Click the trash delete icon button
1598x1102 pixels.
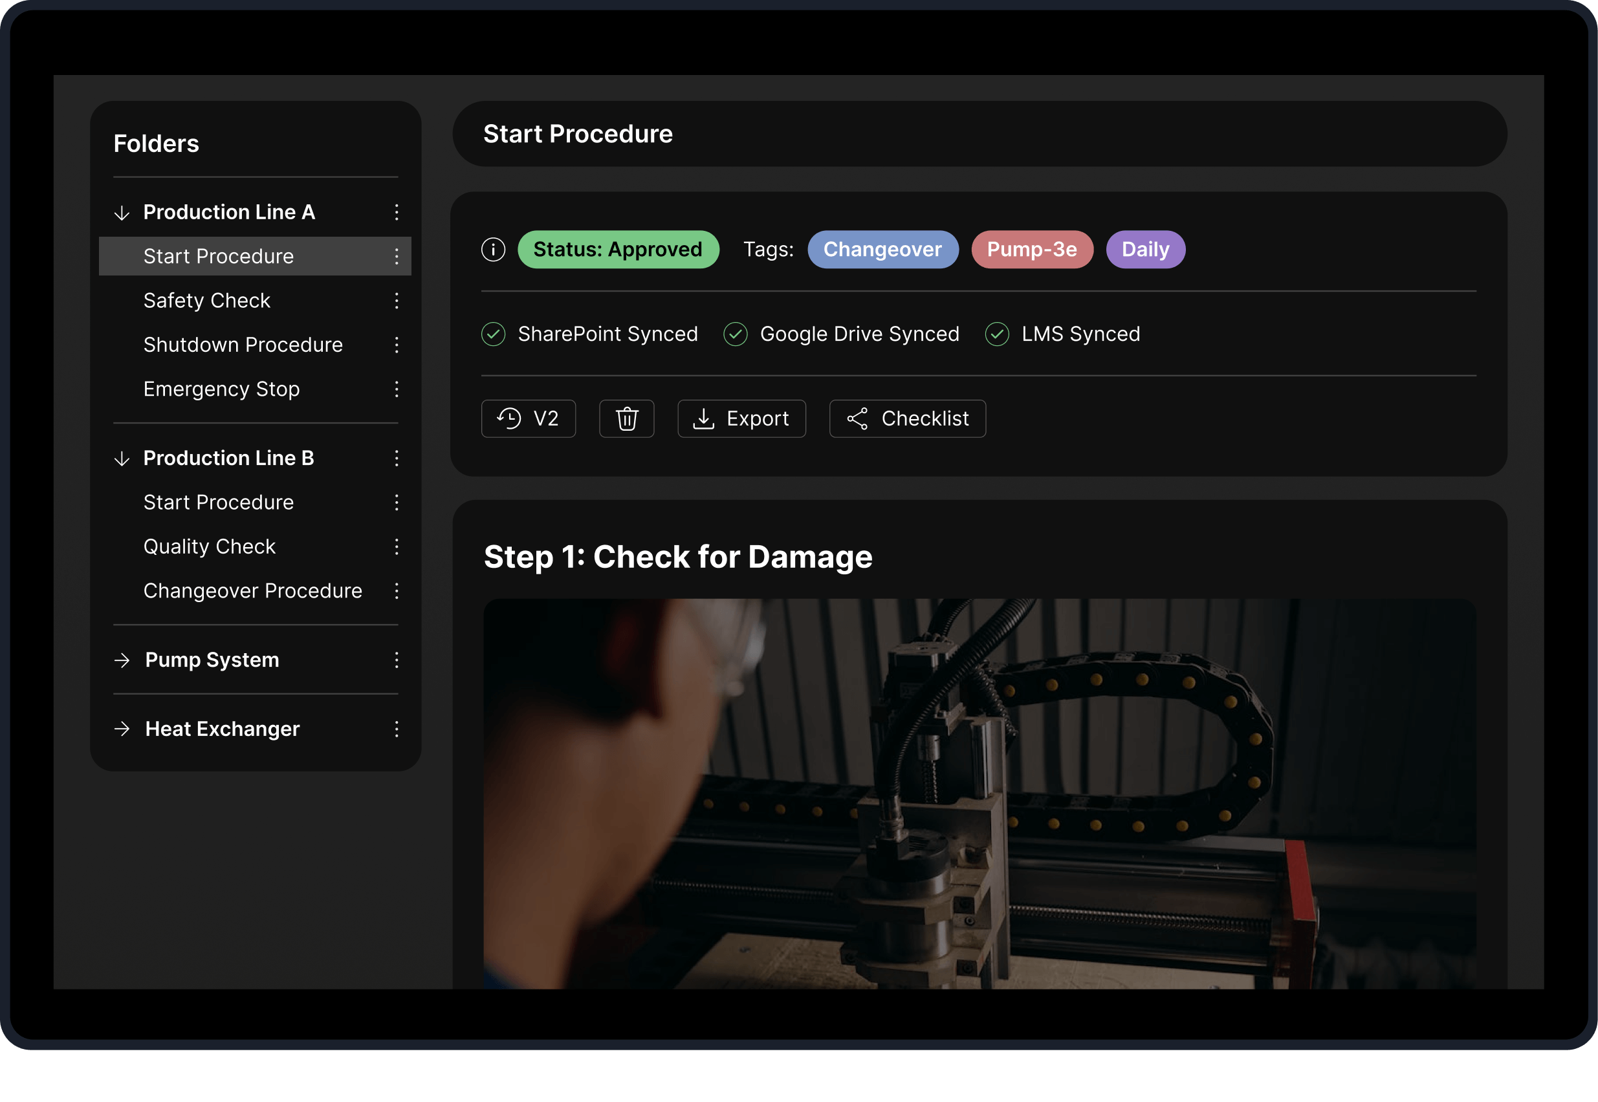point(626,418)
